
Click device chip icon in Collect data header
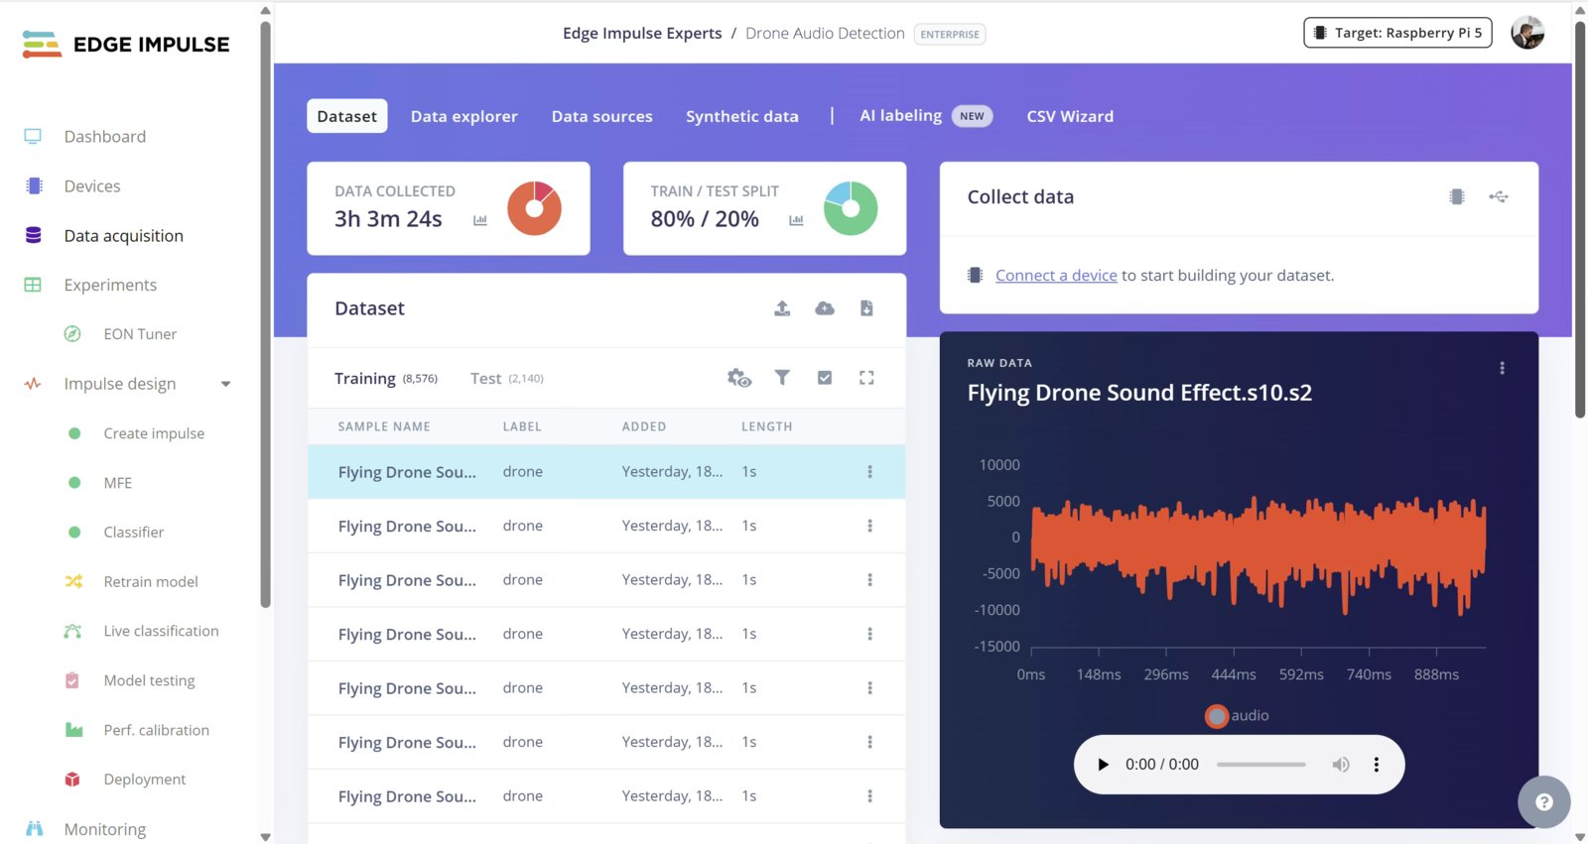click(1457, 196)
